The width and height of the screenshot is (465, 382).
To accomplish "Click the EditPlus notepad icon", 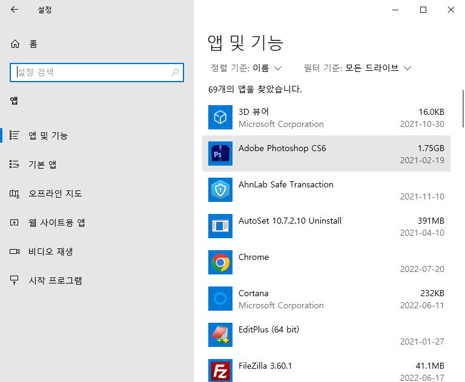I will pyautogui.click(x=220, y=335).
